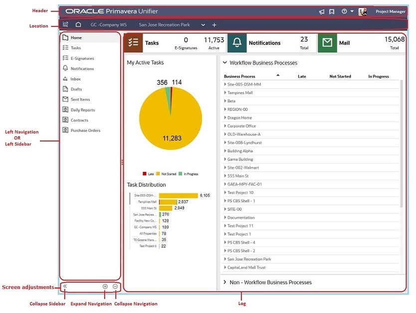Viewport: 416px width, 313px height.
Task: Click the Not Started column header
Action: tap(340, 76)
